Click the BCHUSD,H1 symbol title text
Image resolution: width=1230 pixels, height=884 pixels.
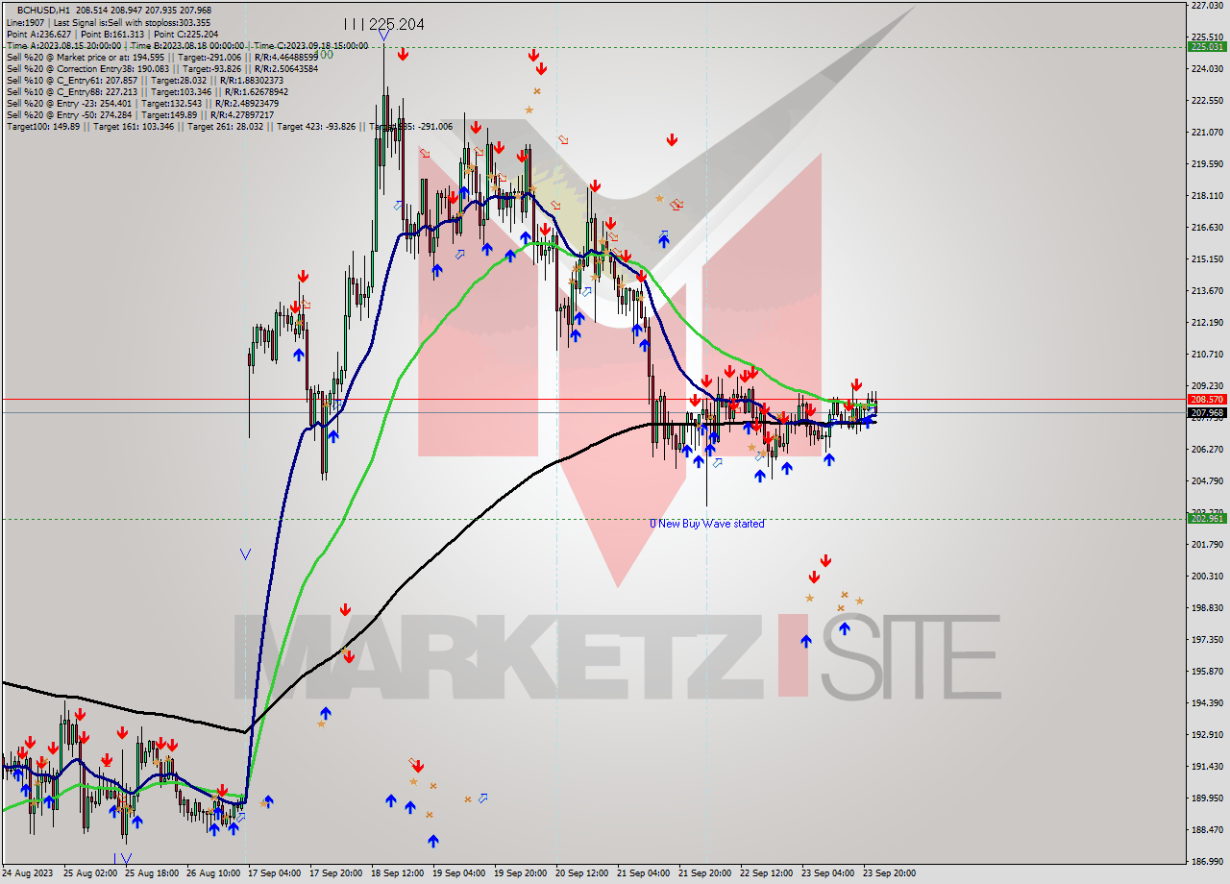pyautogui.click(x=42, y=10)
